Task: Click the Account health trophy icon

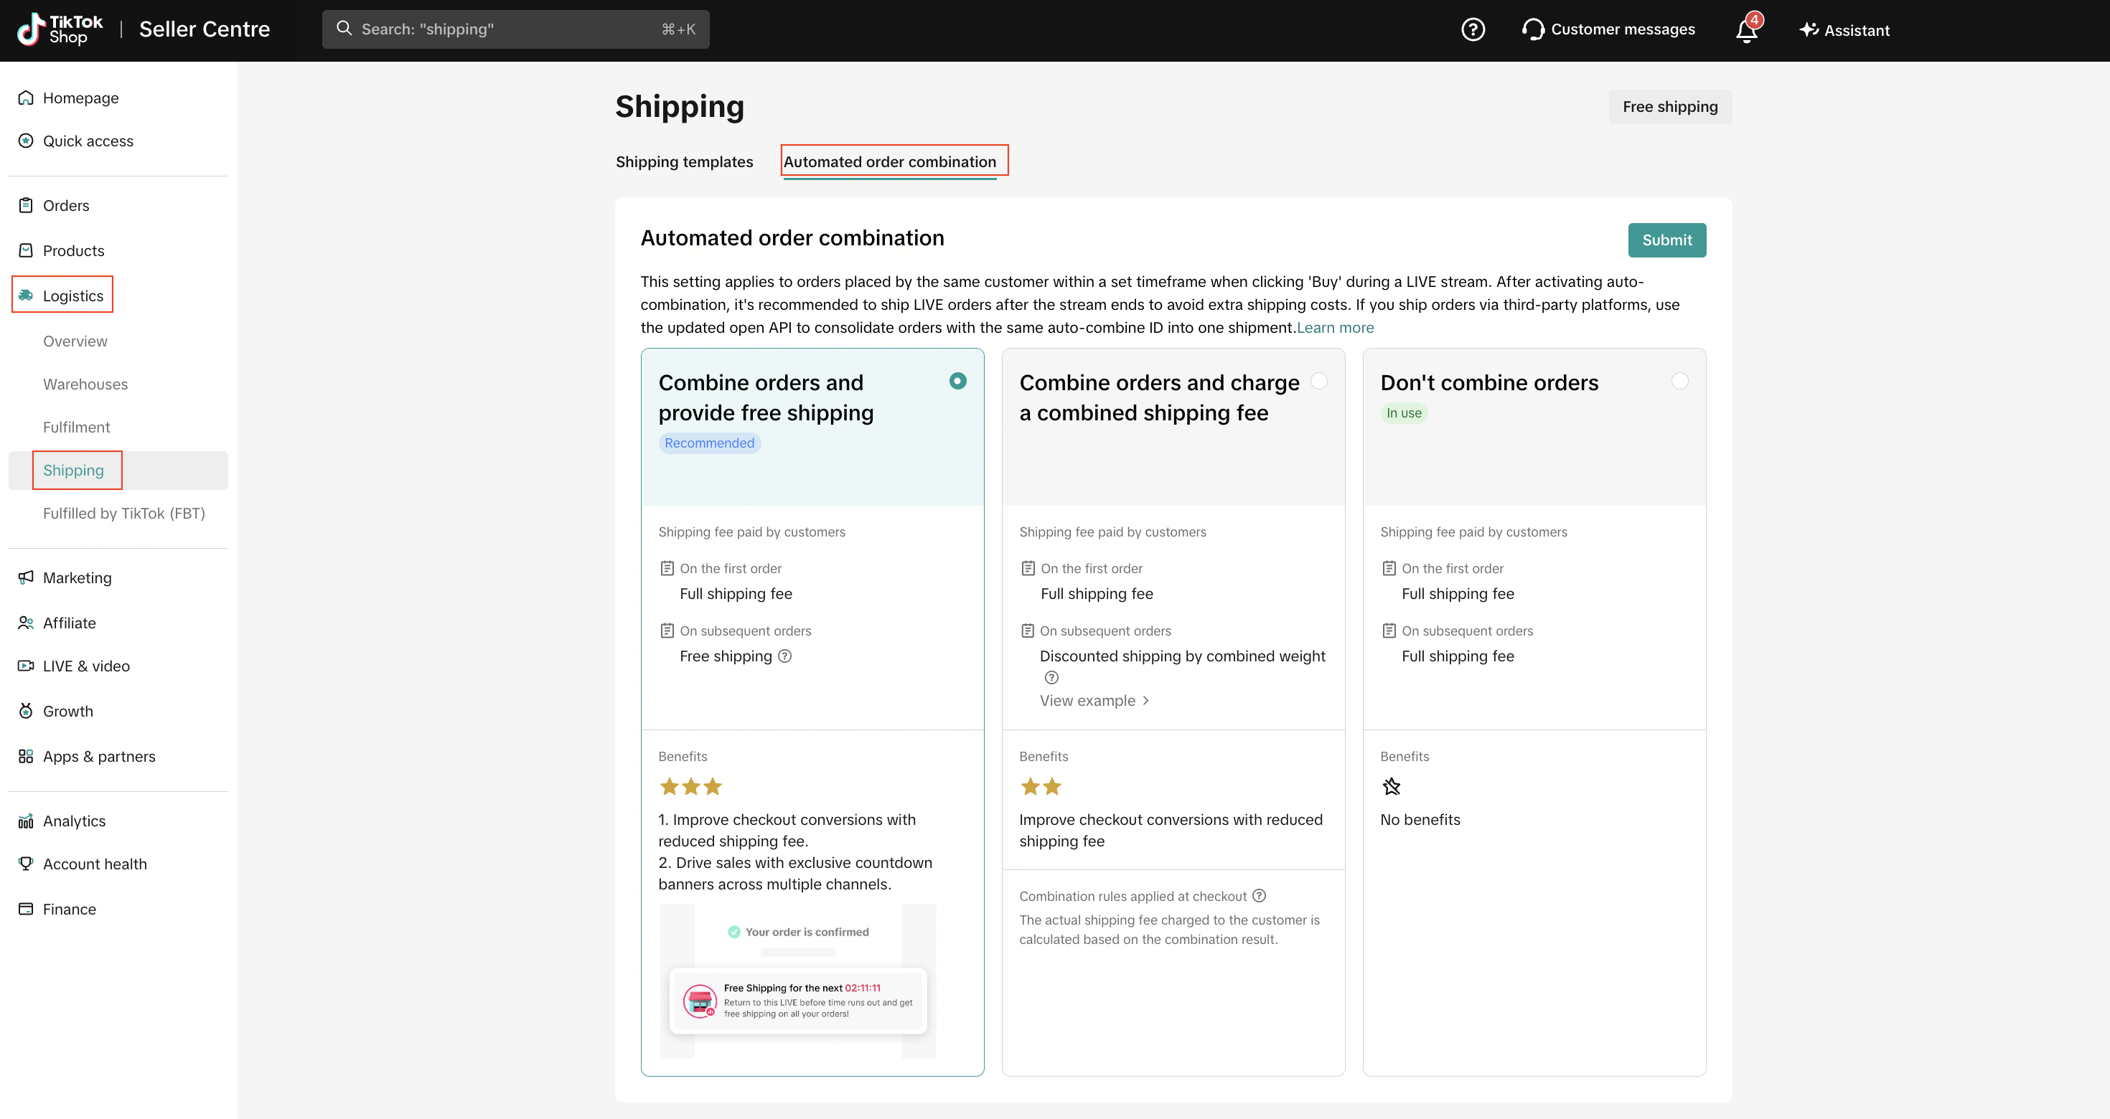Action: coord(27,864)
